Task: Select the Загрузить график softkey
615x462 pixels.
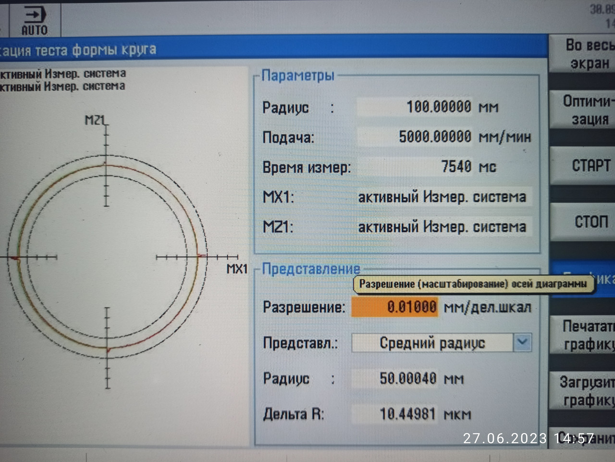Action: [x=583, y=391]
